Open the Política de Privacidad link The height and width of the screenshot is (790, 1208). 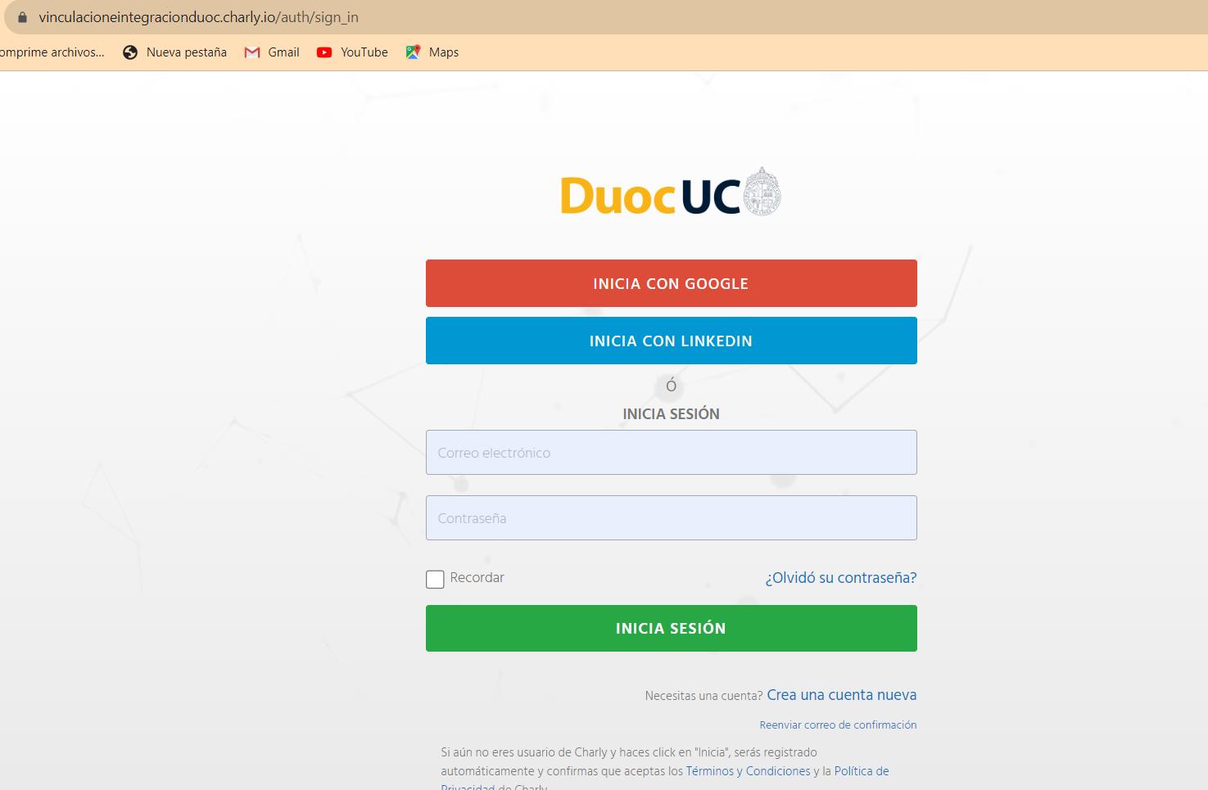862,771
